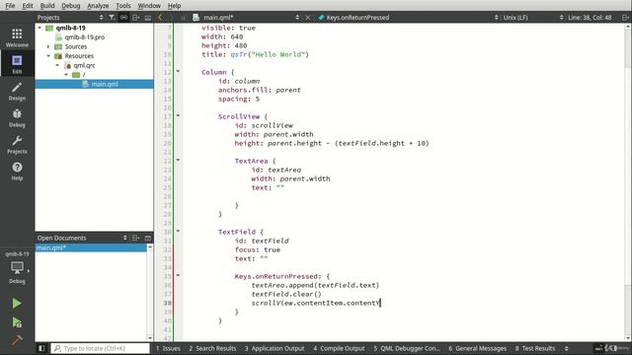Click the Type to locate search field
Screen dimensions: 632x355
coord(101,348)
